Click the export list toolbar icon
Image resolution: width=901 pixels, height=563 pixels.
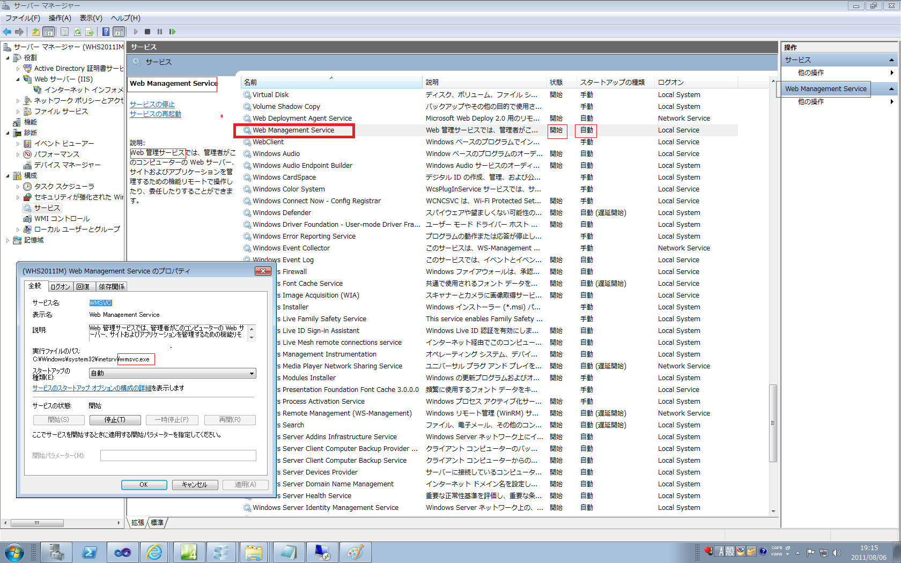90,32
